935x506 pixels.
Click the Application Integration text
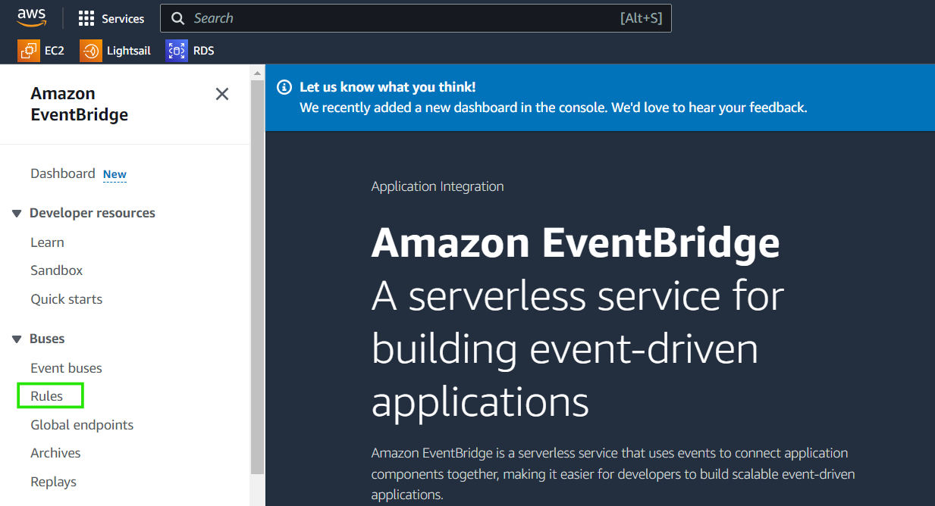coord(438,186)
